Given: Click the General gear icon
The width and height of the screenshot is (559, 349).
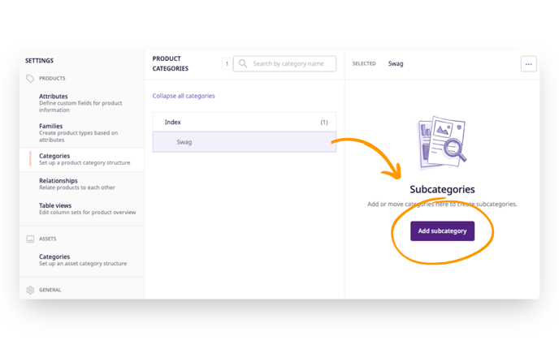Looking at the screenshot, I should (30, 290).
